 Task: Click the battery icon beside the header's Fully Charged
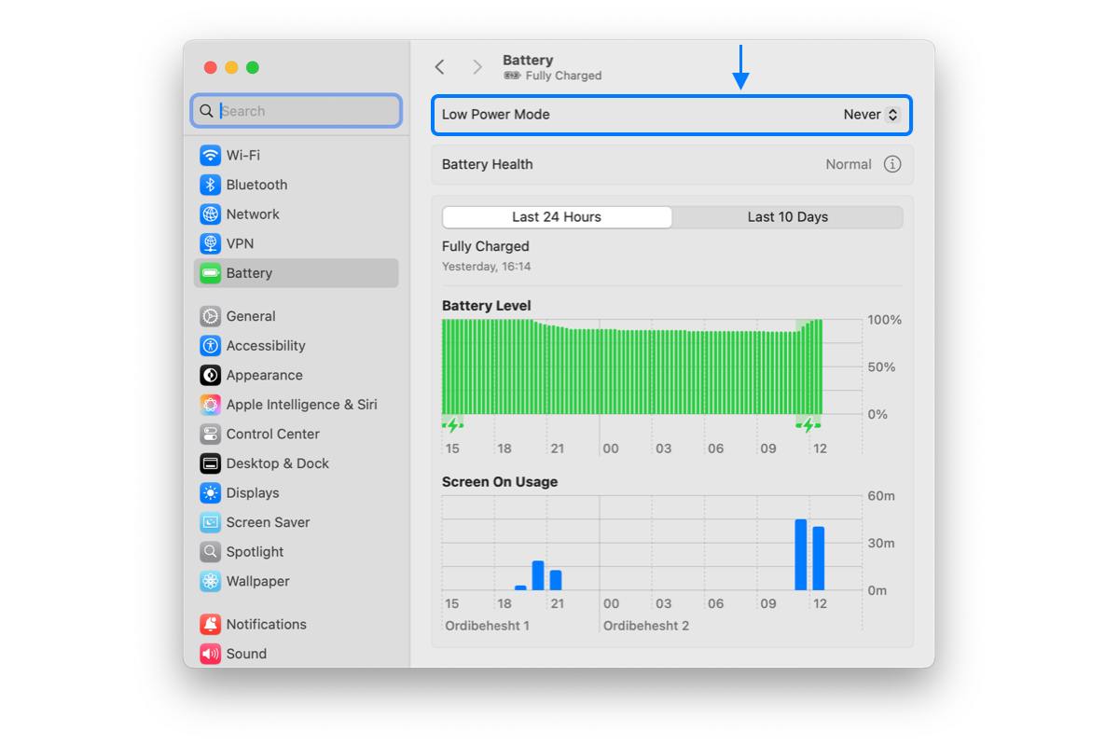coord(513,76)
